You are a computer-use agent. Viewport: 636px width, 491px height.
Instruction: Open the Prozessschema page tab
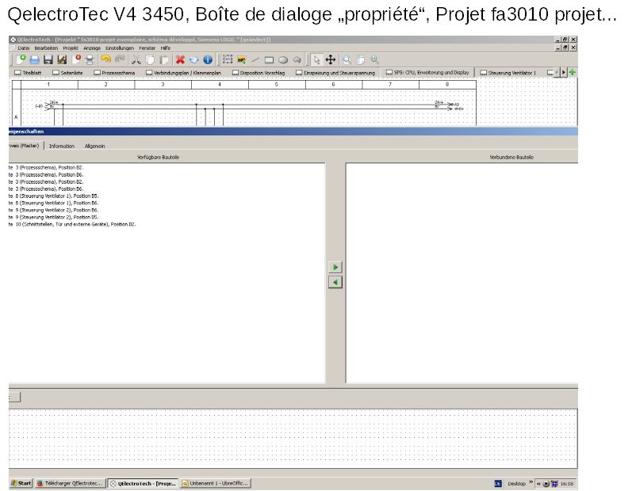click(117, 73)
